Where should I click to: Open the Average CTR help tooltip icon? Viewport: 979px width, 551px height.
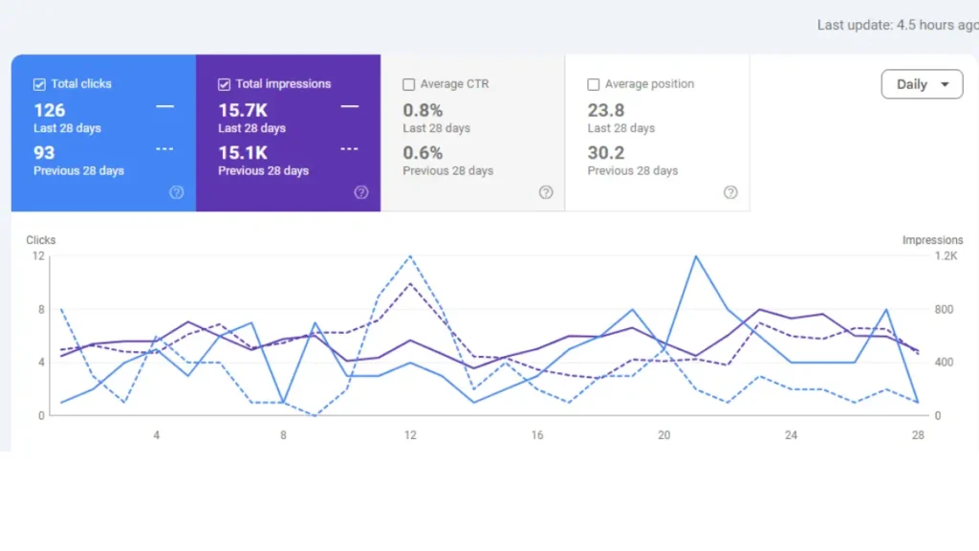coord(546,192)
